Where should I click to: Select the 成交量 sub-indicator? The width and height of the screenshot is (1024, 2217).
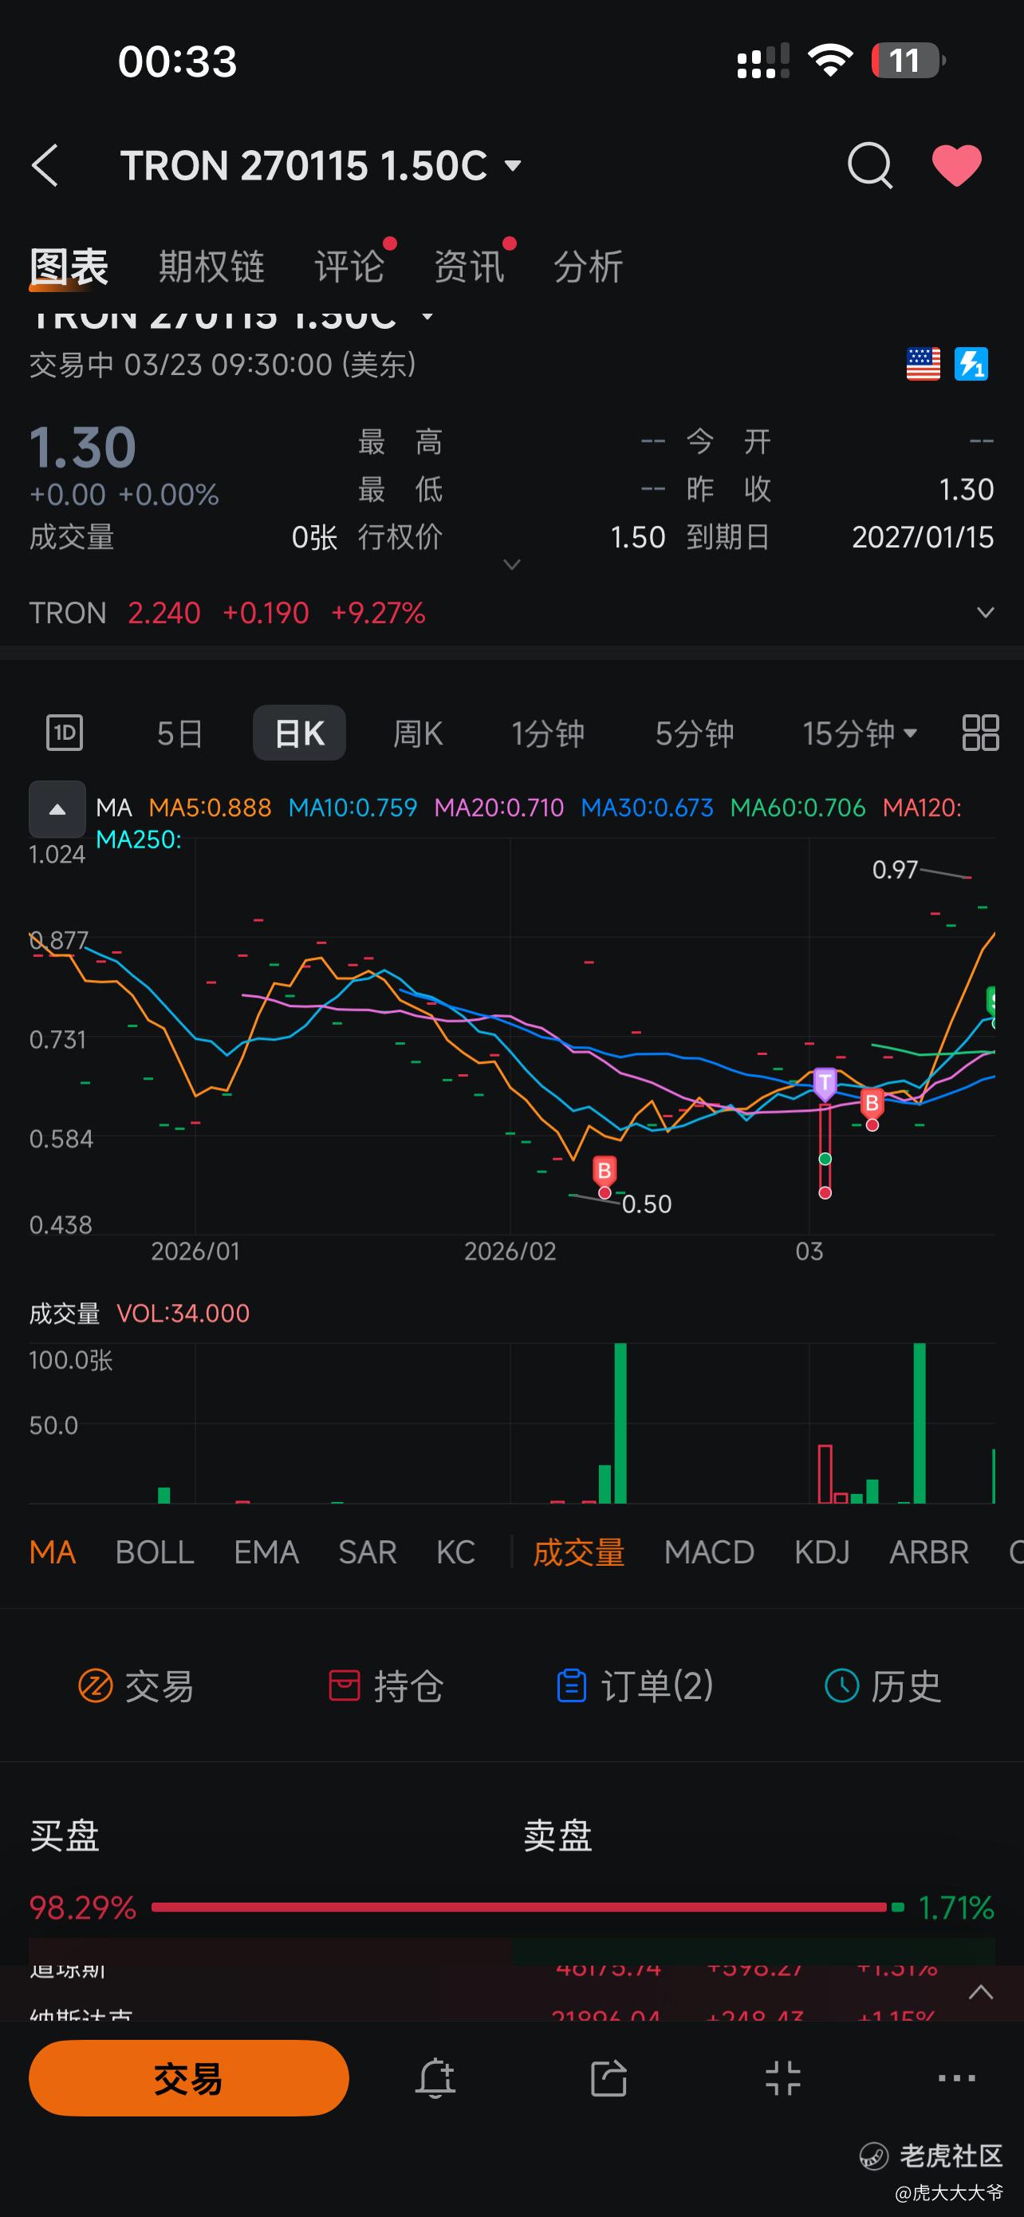[x=579, y=1552]
